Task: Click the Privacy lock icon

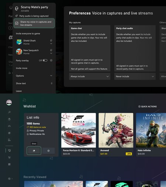Action: coord(28,130)
